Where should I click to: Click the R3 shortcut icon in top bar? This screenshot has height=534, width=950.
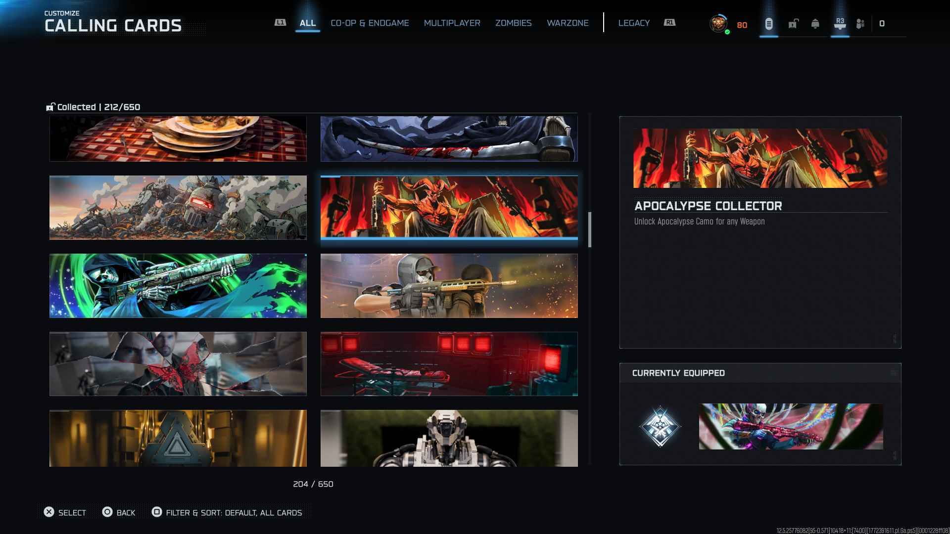(x=840, y=24)
